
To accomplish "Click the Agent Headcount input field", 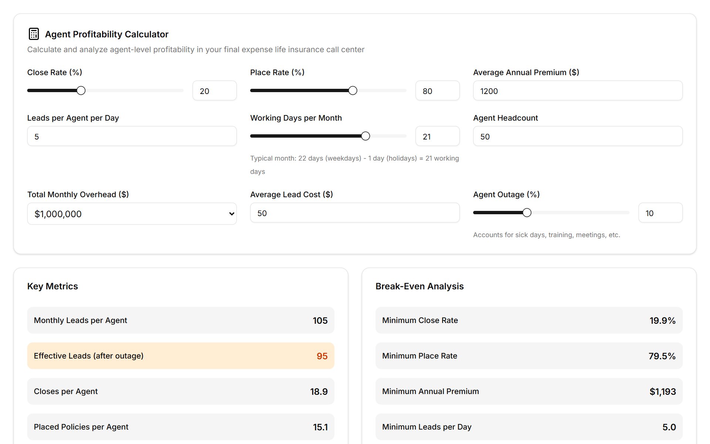I will click(x=578, y=136).
